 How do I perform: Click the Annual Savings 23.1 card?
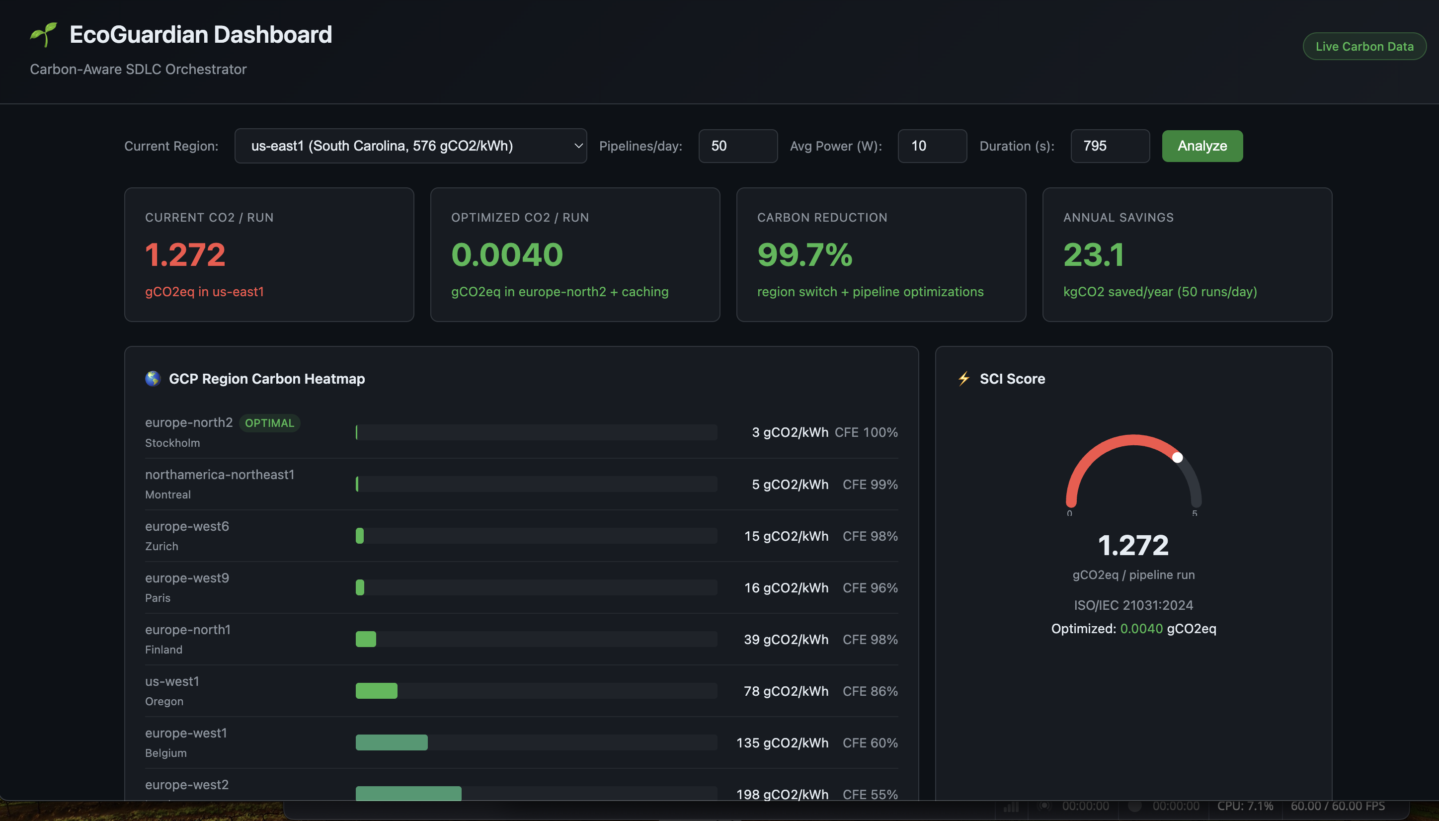1187,254
